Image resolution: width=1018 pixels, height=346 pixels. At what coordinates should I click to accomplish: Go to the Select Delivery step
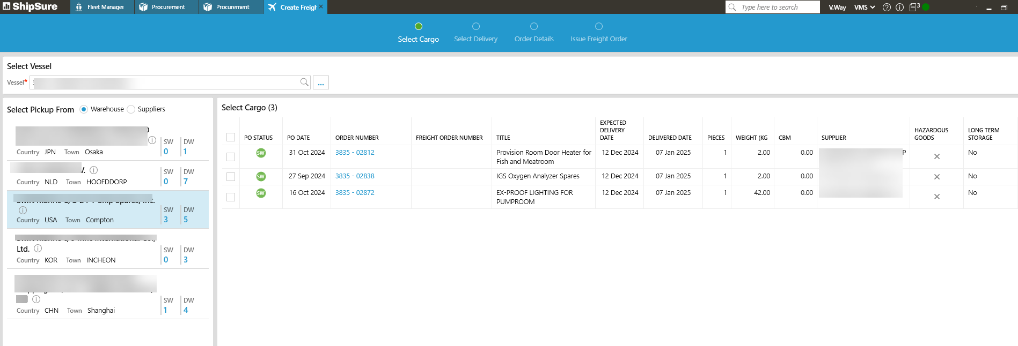[475, 32]
